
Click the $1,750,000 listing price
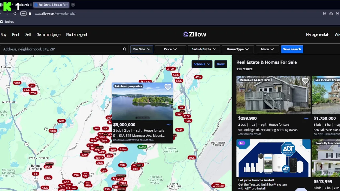click(x=325, y=118)
